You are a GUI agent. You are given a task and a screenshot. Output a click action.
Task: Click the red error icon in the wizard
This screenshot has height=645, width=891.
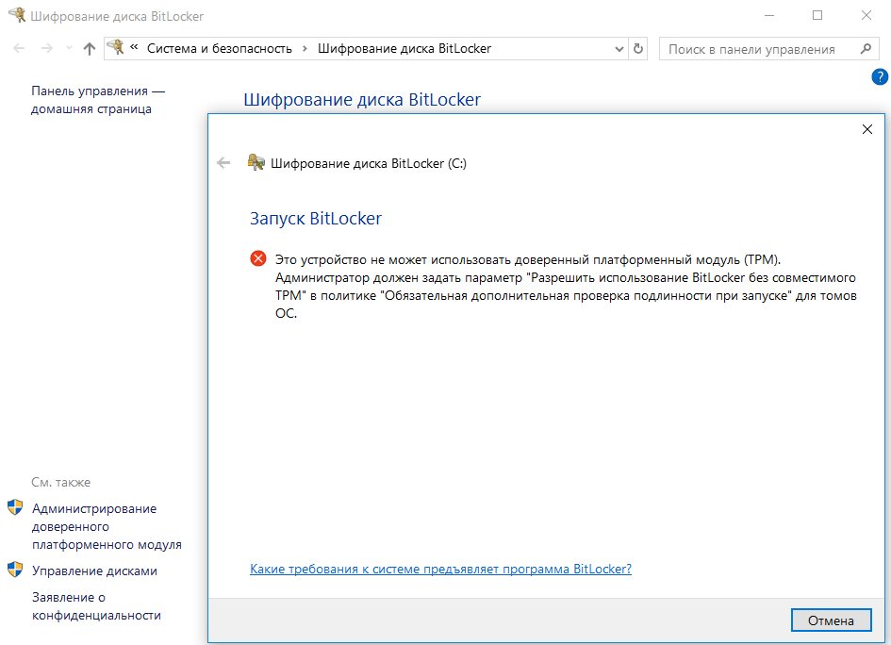pos(258,259)
